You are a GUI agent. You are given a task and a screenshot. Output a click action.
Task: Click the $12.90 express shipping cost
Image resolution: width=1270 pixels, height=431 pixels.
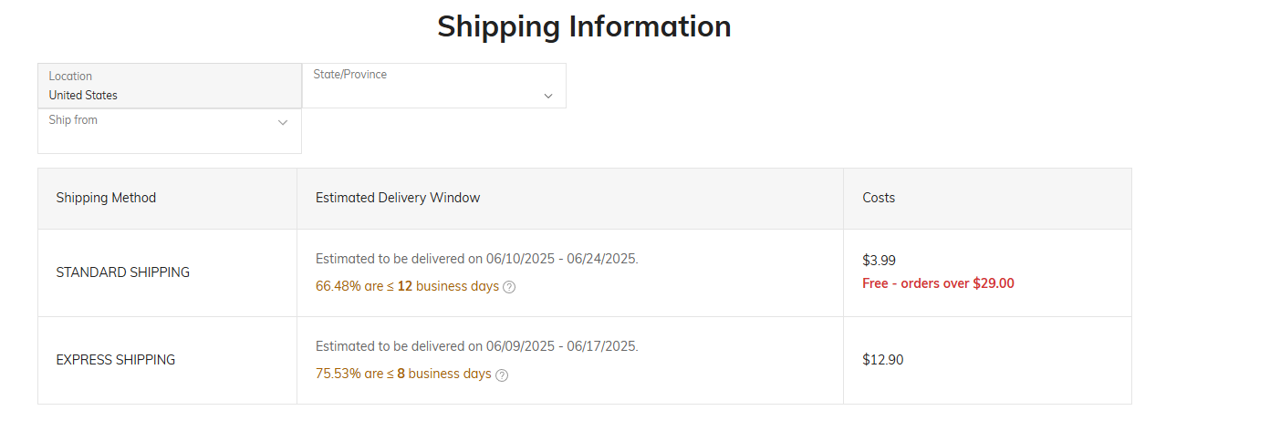883,360
